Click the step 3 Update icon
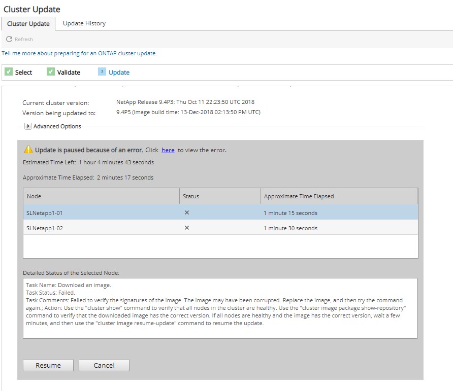This screenshot has height=391, width=453. tap(102, 72)
